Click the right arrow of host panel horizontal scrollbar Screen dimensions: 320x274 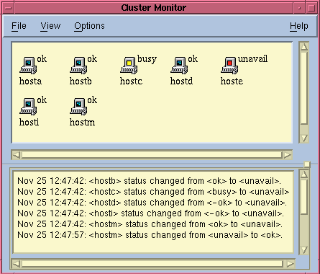pos(287,155)
